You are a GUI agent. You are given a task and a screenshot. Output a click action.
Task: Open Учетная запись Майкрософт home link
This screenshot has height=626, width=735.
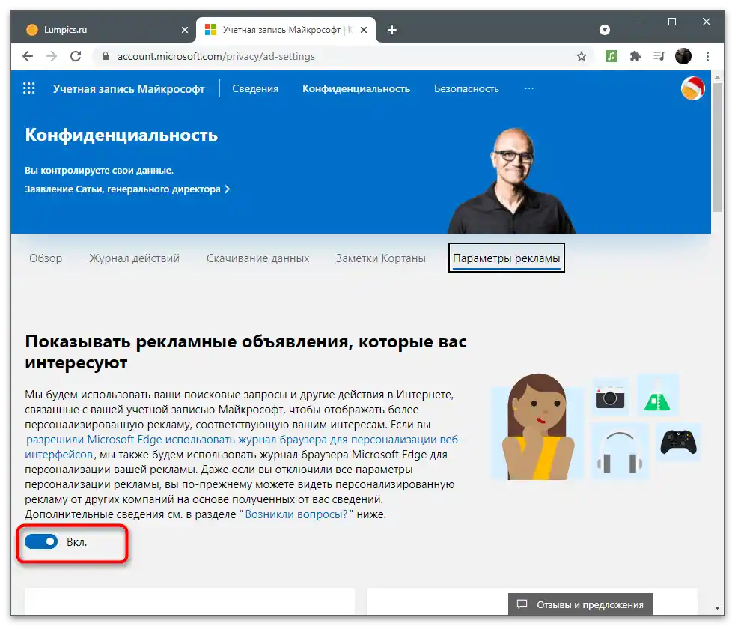coord(129,88)
